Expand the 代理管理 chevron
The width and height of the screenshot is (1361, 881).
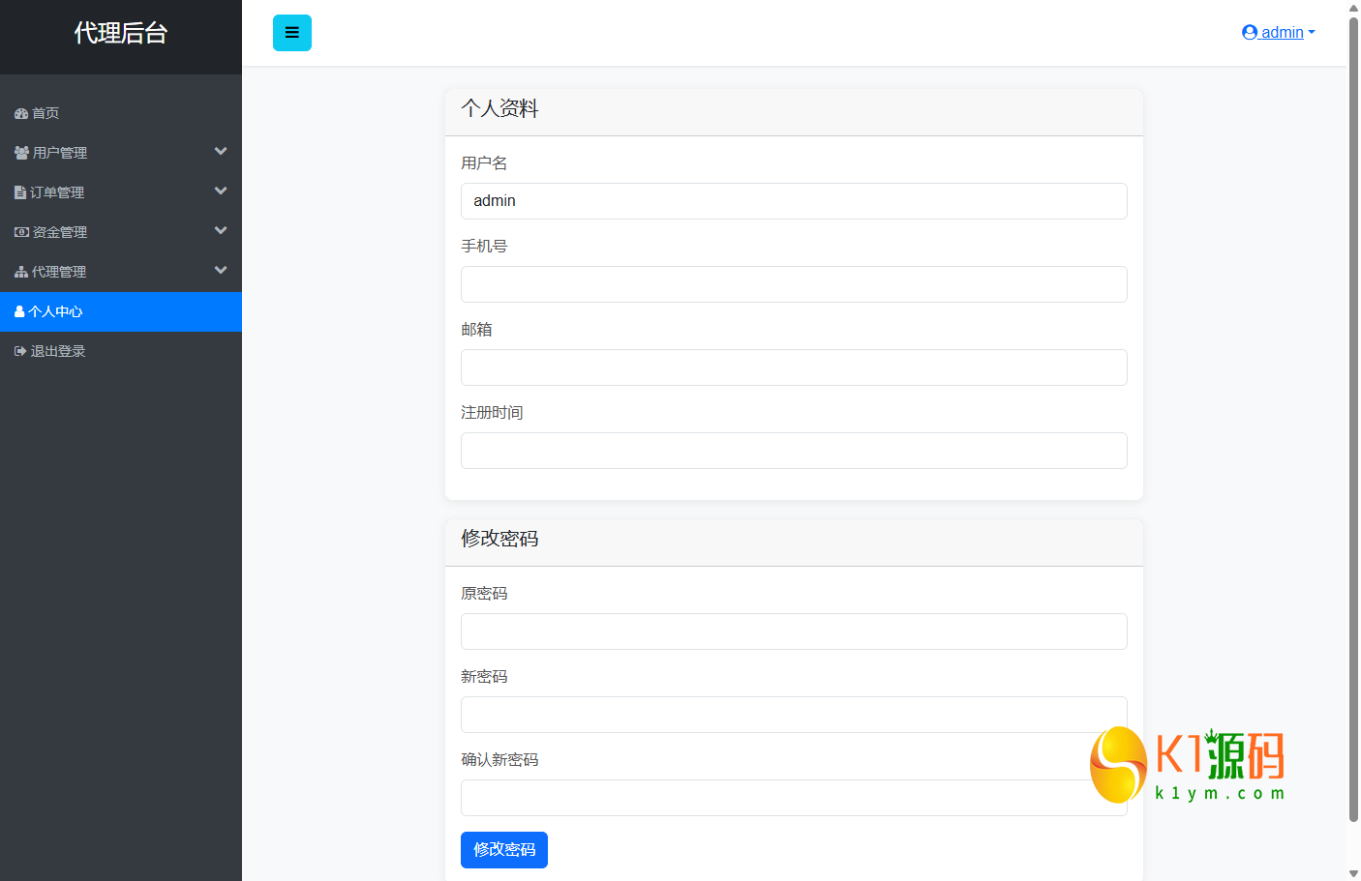[x=221, y=271]
